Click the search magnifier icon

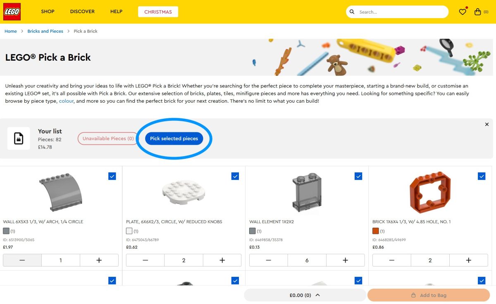pos(352,12)
